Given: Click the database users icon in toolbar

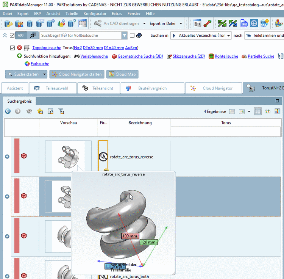Looking at the screenshot, I should click(x=19, y=24).
